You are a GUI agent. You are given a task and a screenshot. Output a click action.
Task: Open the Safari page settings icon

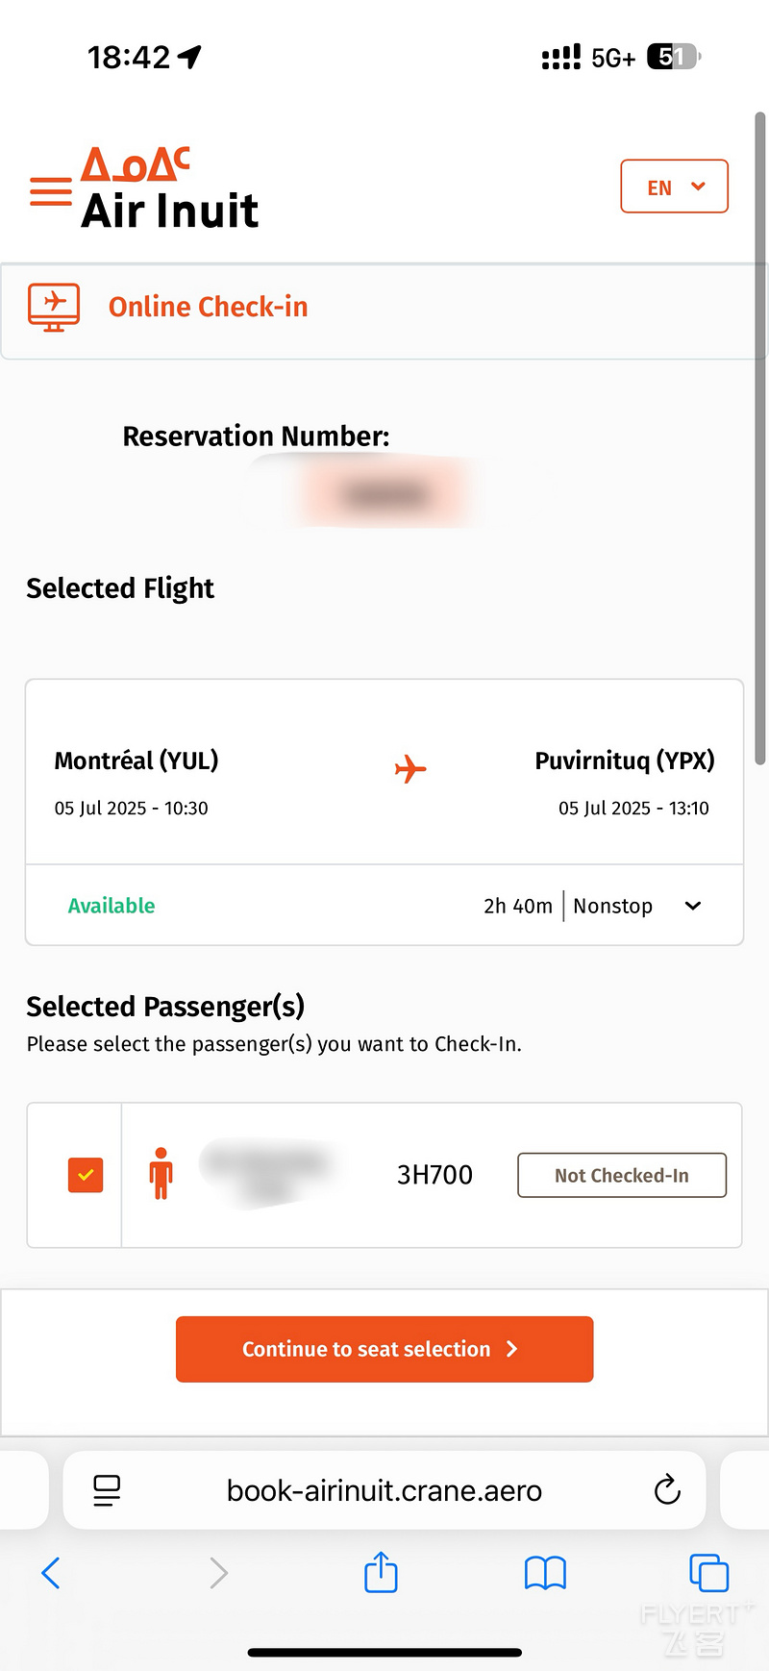pos(107,1490)
